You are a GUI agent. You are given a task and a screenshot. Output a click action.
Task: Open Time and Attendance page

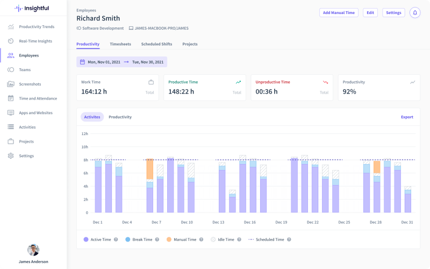coord(38,98)
